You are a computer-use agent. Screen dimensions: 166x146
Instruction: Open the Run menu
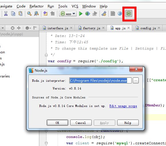[51, 6]
